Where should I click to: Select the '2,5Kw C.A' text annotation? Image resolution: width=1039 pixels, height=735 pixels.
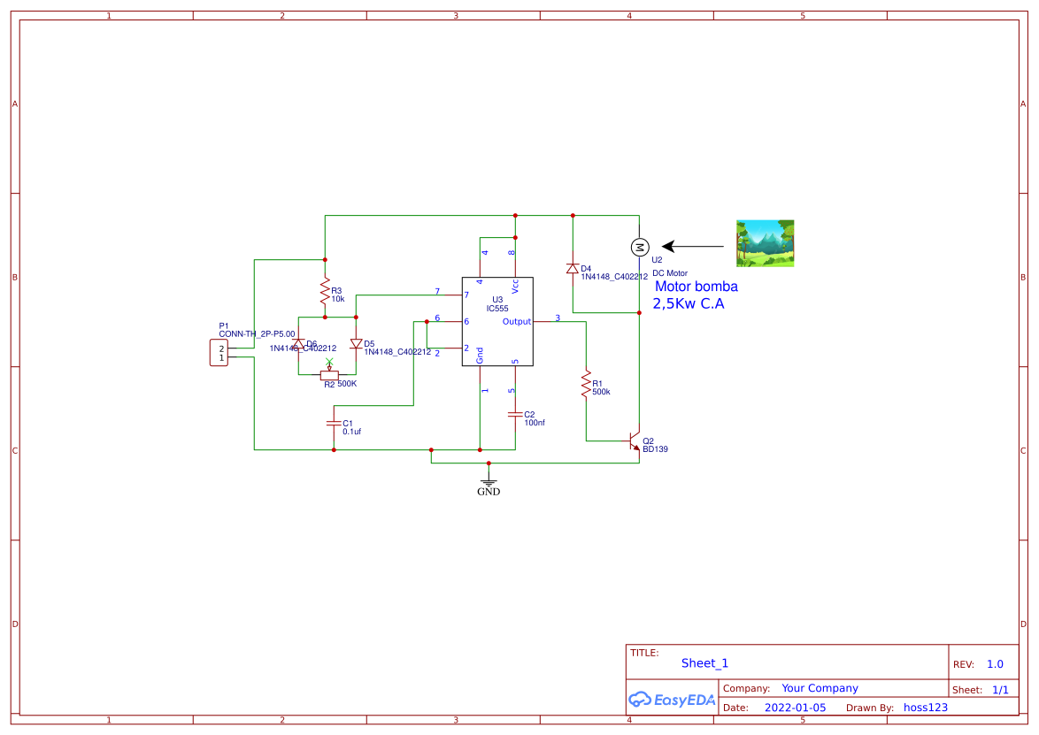click(689, 303)
